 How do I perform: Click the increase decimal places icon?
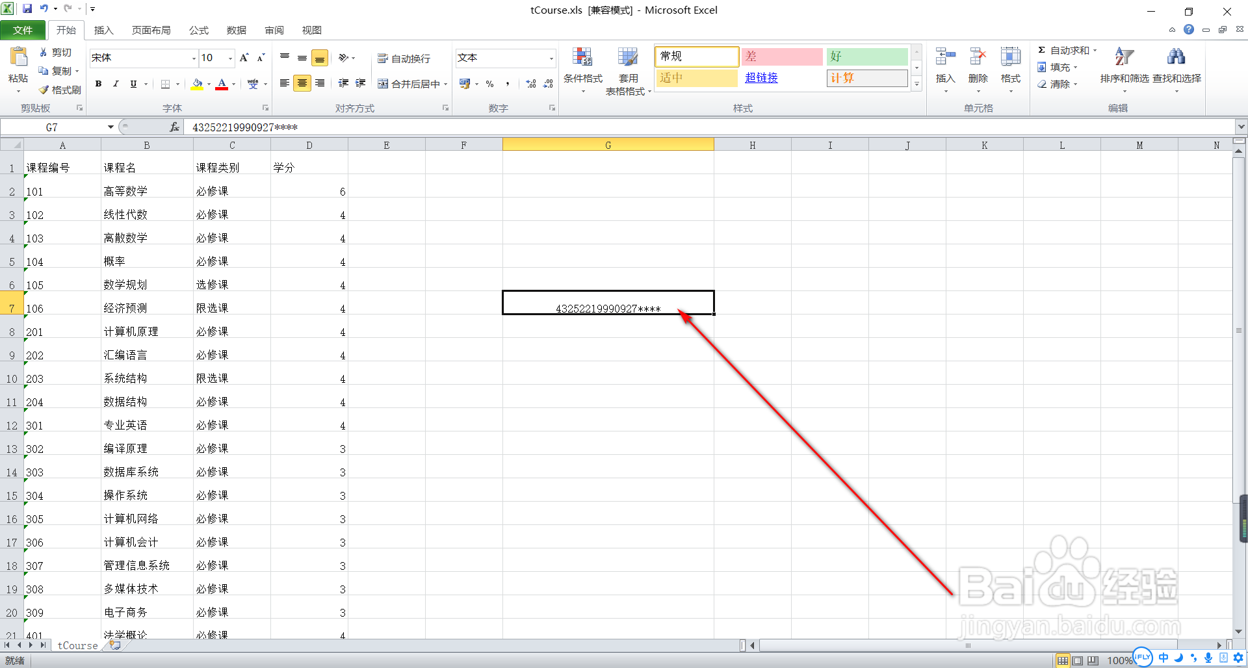pos(531,84)
